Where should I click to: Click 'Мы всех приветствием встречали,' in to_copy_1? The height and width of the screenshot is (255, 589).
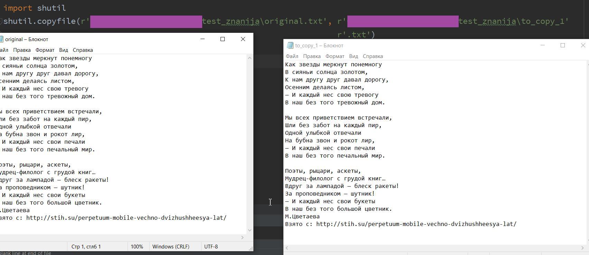coord(338,118)
